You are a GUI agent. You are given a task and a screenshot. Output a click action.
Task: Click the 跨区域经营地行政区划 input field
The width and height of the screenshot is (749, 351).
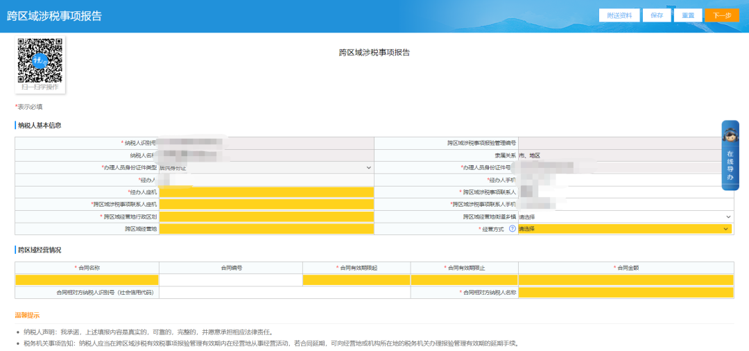click(x=266, y=217)
